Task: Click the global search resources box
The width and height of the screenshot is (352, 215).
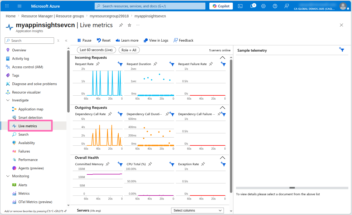Action: (150, 6)
